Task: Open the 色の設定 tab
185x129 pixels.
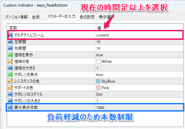Action: pos(87,17)
